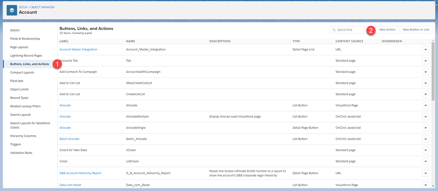The width and height of the screenshot is (438, 191).
Task: Click the OVERRIDDEN column header
Action: click(x=392, y=41)
